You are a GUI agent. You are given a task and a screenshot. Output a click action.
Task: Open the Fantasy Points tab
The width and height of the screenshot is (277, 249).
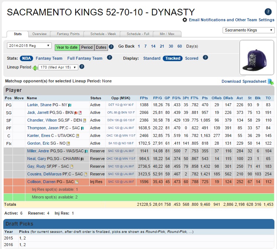[x=68, y=34]
